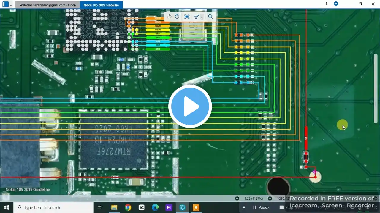
Task: Click the Nokia 105 2019 Guideline caption
Action: pos(28,190)
